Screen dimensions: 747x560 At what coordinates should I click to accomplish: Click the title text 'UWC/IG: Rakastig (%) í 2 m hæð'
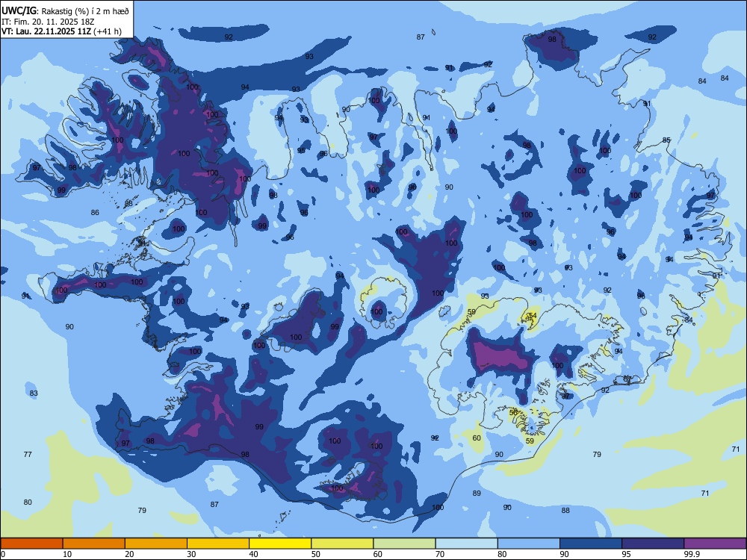pyautogui.click(x=65, y=10)
